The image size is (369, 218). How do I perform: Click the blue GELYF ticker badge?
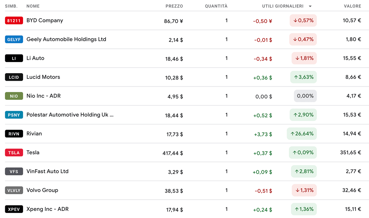14,39
